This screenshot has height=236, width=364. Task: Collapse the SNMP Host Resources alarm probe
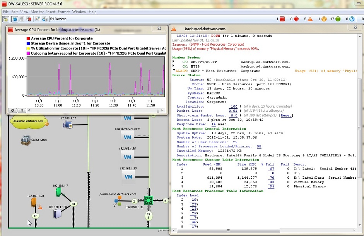(x=174, y=70)
